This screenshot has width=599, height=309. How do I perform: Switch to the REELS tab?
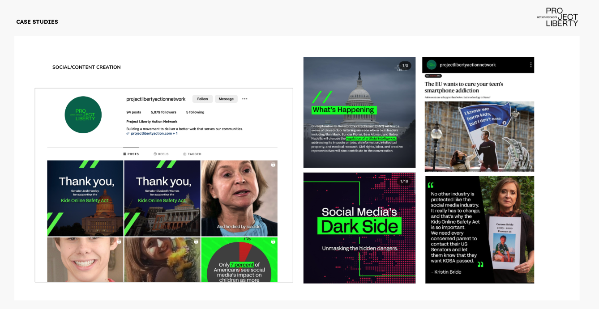161,154
